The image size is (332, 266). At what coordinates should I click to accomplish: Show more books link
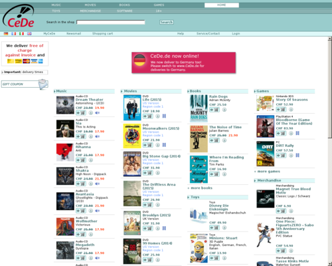click(201, 188)
